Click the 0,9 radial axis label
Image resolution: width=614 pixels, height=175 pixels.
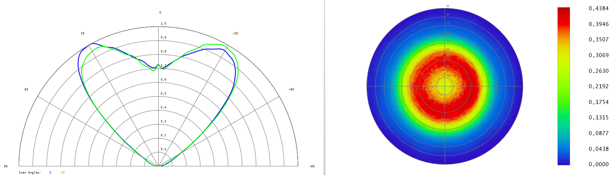(163, 37)
